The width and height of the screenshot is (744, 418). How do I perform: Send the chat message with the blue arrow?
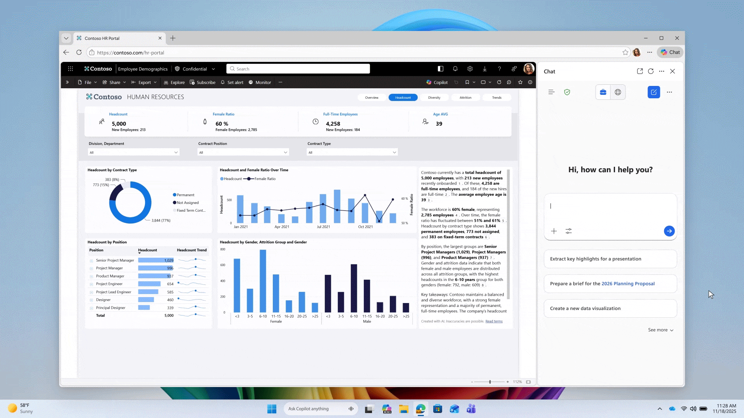[669, 231]
